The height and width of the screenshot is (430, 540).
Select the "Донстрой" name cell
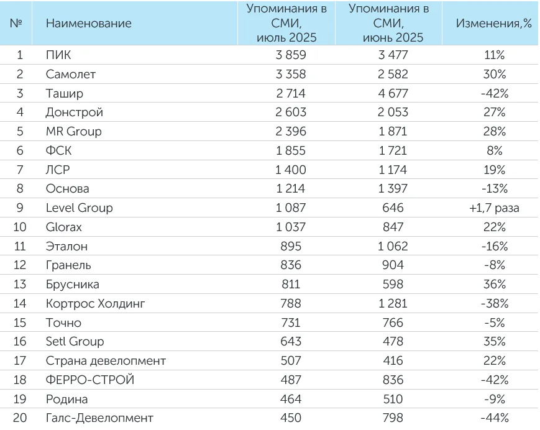(x=75, y=112)
